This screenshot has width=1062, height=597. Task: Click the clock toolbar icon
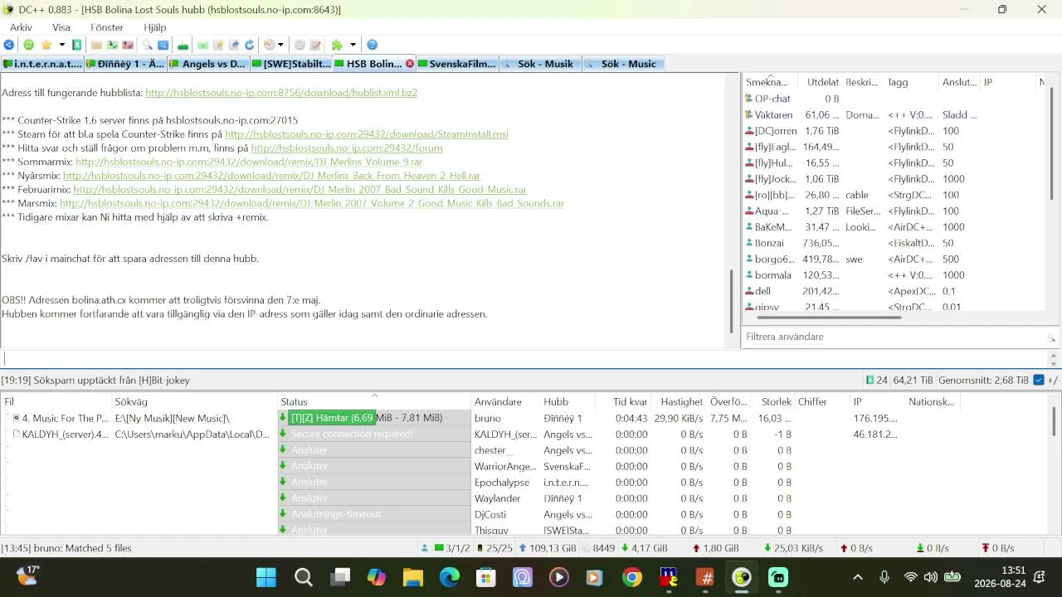pos(269,45)
